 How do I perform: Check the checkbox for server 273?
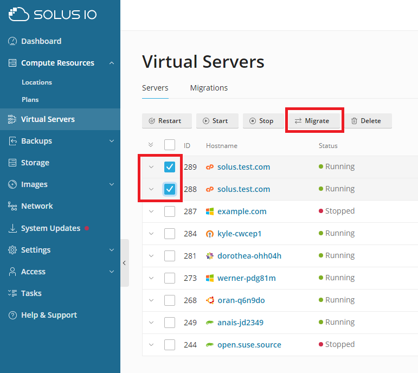point(170,278)
